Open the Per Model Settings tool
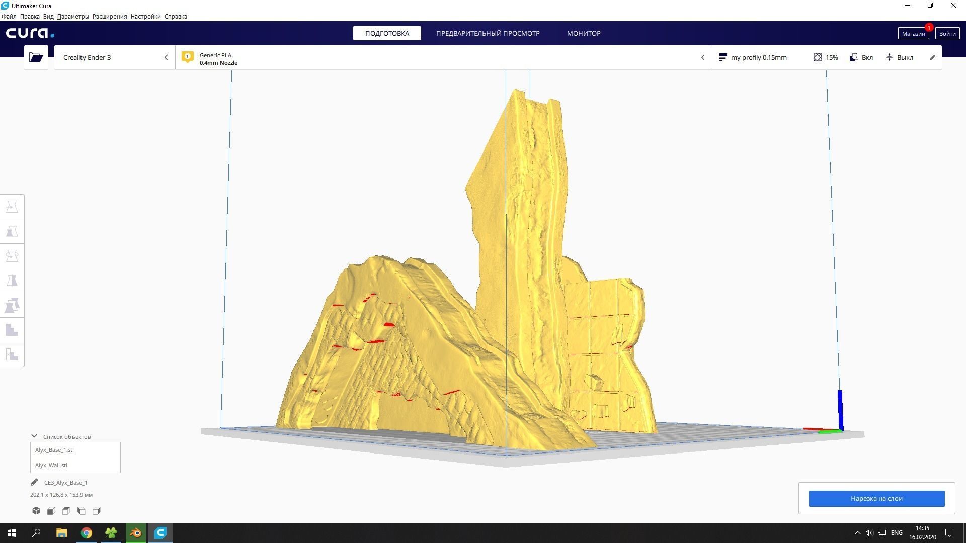 12,305
